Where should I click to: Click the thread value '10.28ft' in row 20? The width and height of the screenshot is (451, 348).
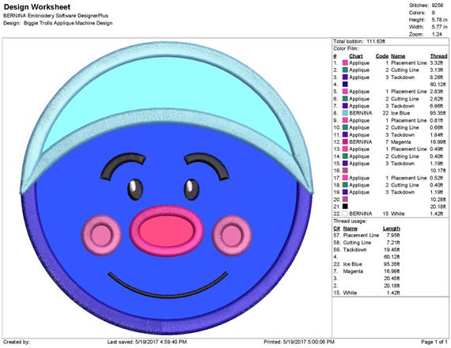438,199
